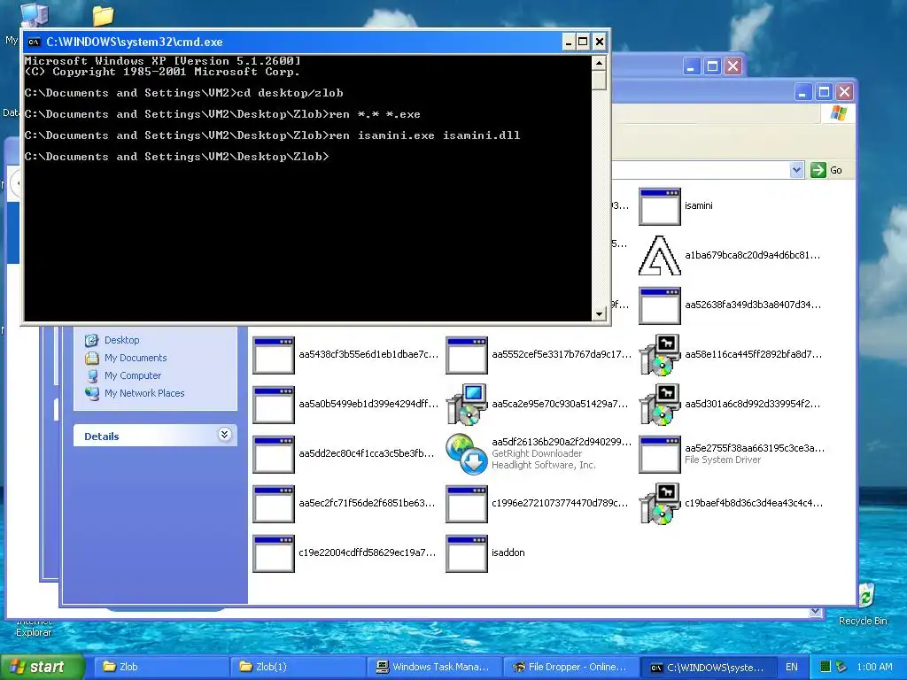This screenshot has width=907, height=680.
Task: Click the isamini file name
Action: pos(698,205)
